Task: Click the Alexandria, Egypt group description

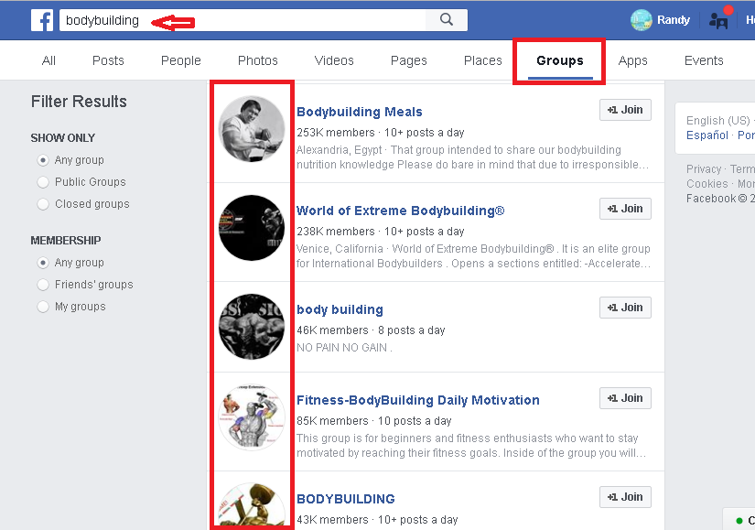Action: point(472,157)
